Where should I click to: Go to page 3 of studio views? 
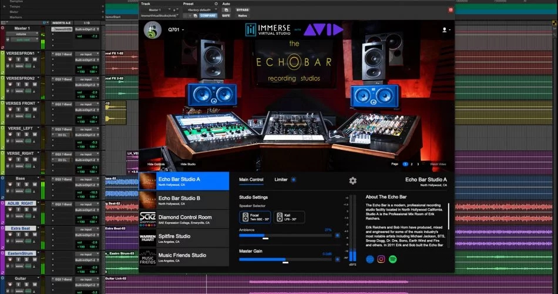(x=418, y=164)
